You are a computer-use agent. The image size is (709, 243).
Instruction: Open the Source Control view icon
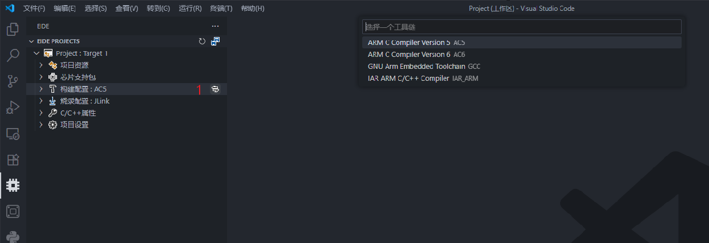click(13, 81)
